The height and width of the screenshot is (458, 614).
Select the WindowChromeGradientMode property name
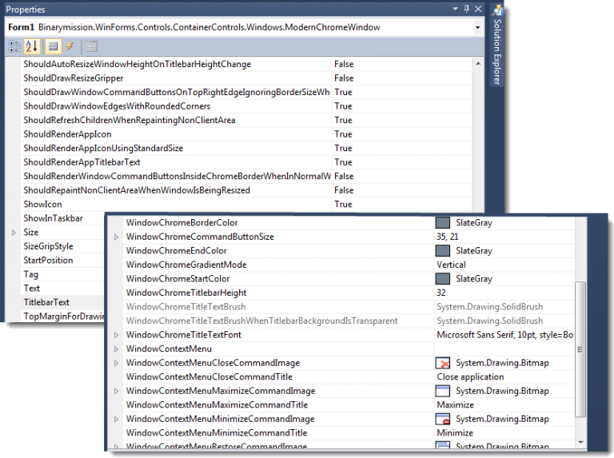tap(186, 265)
